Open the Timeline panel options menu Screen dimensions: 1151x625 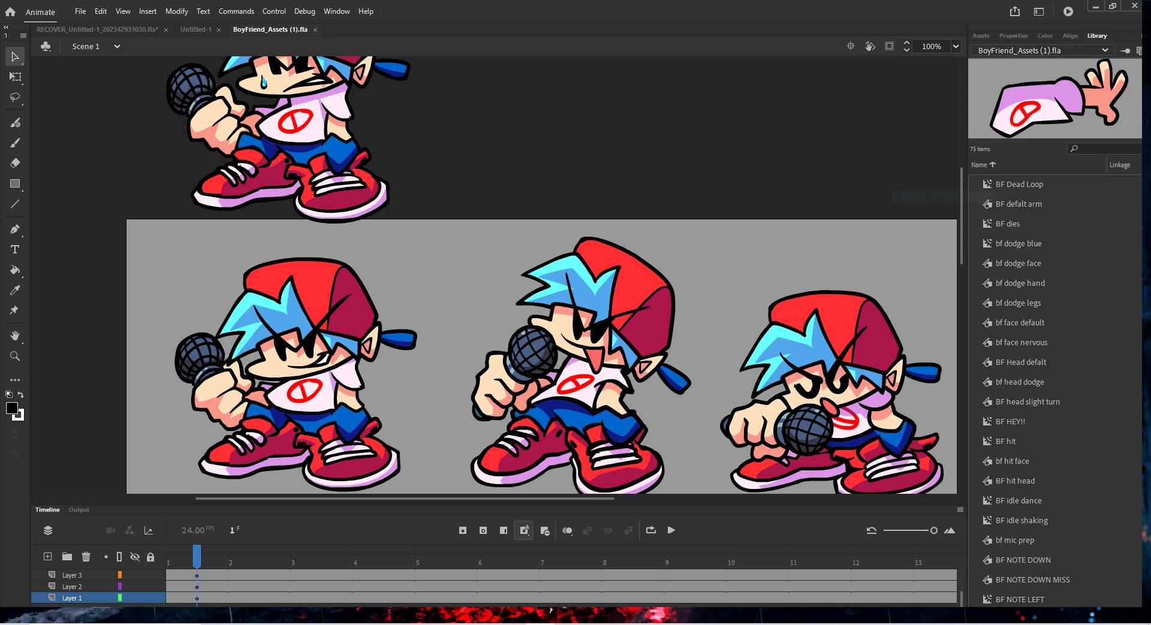[960, 510]
